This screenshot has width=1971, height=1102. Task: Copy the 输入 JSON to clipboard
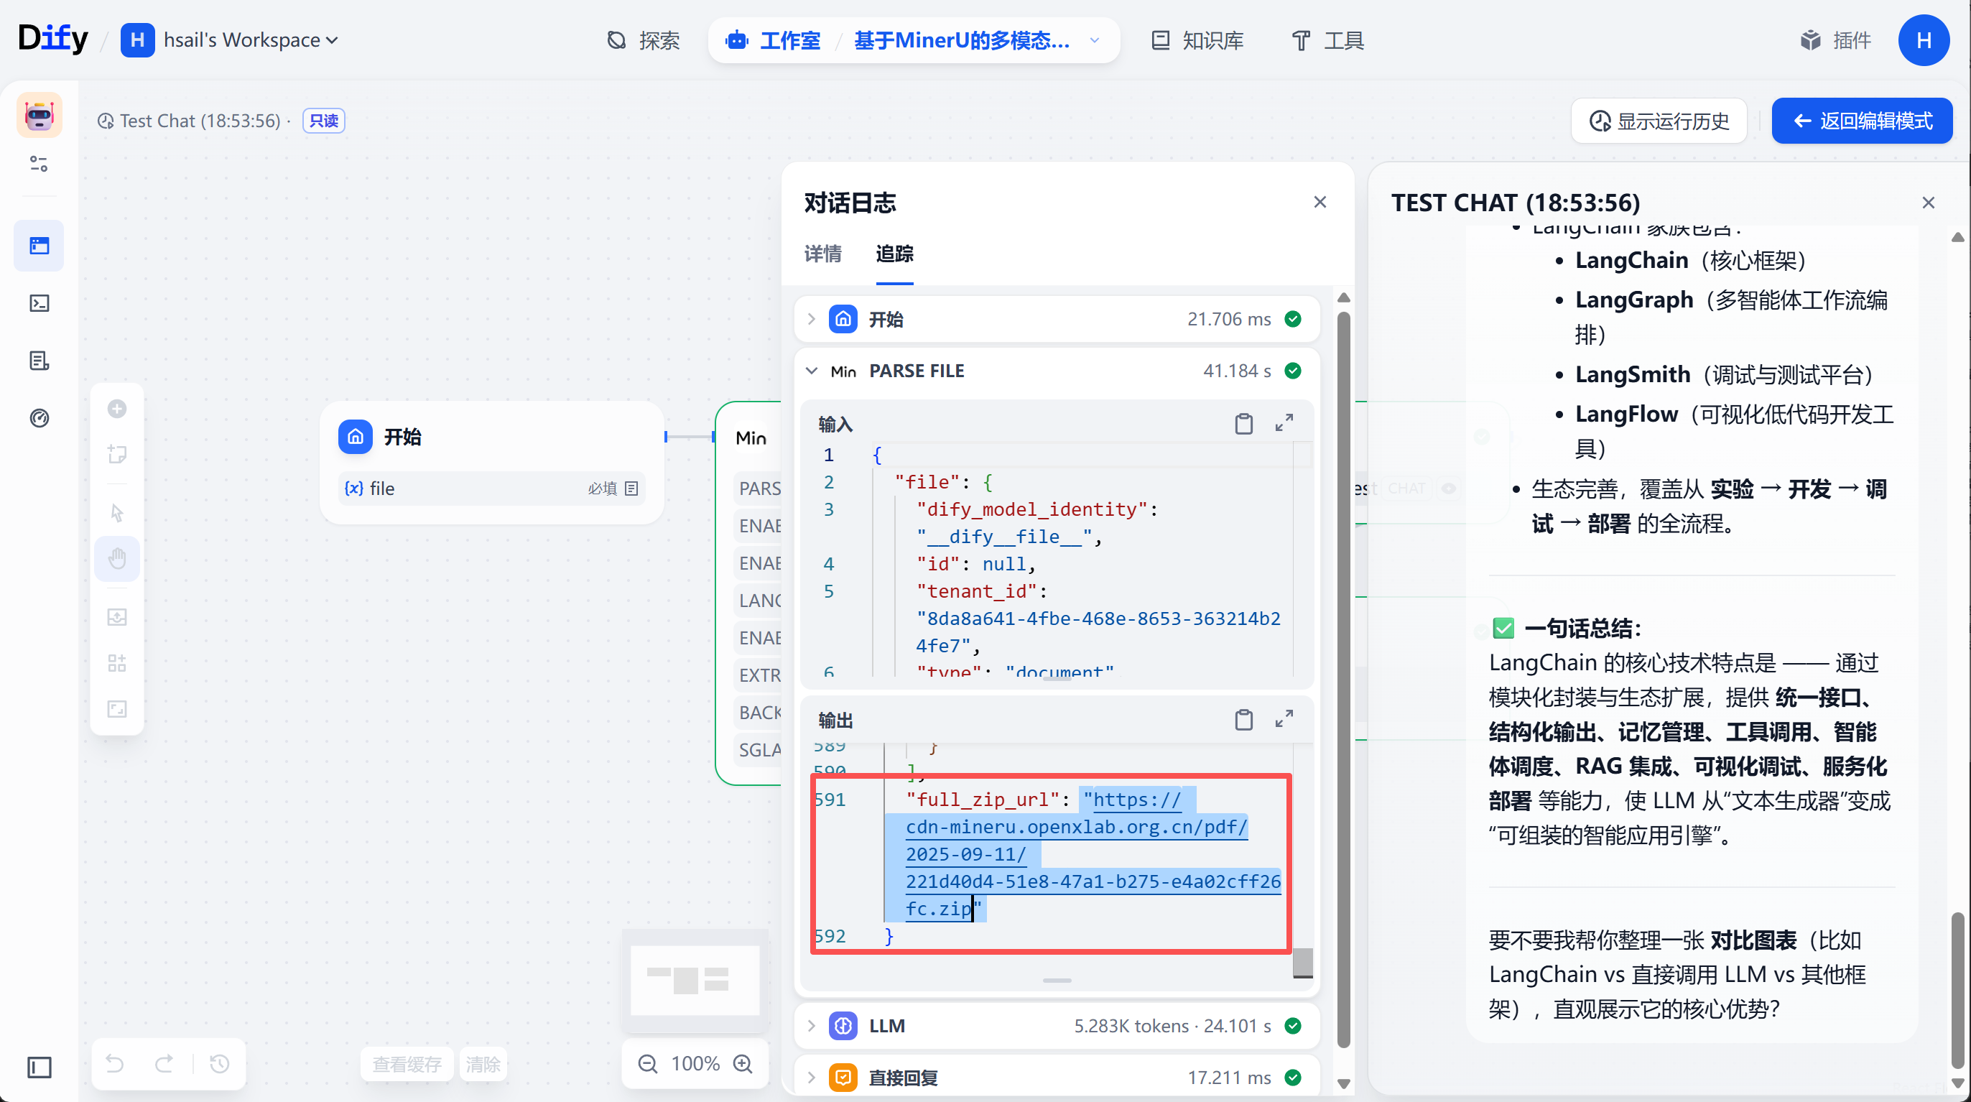point(1244,423)
